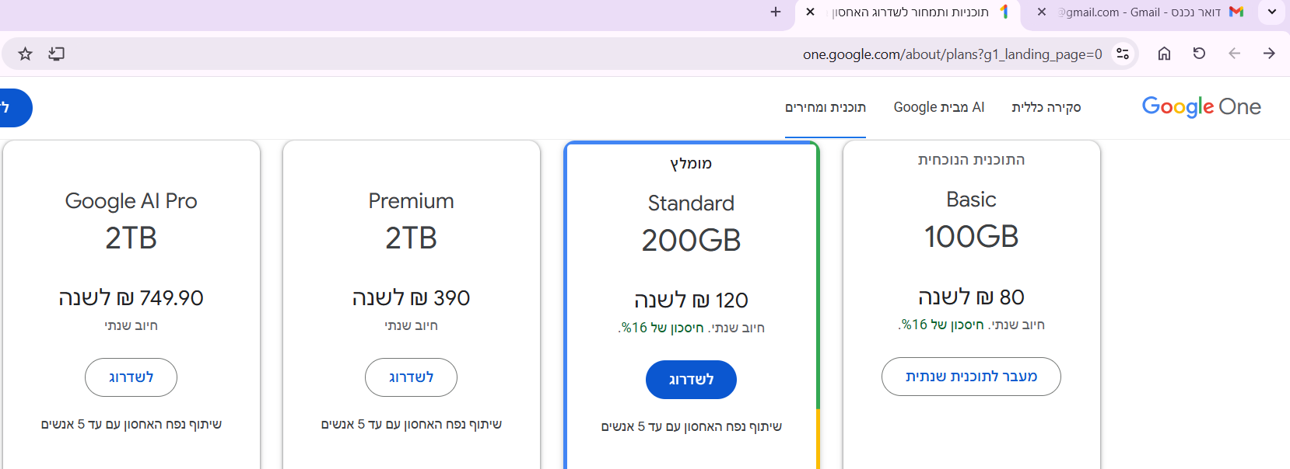Viewport: 1290px width, 469px height.
Task: Click the Basic plan's מעבר לתוכנית שנתית button
Action: click(971, 377)
